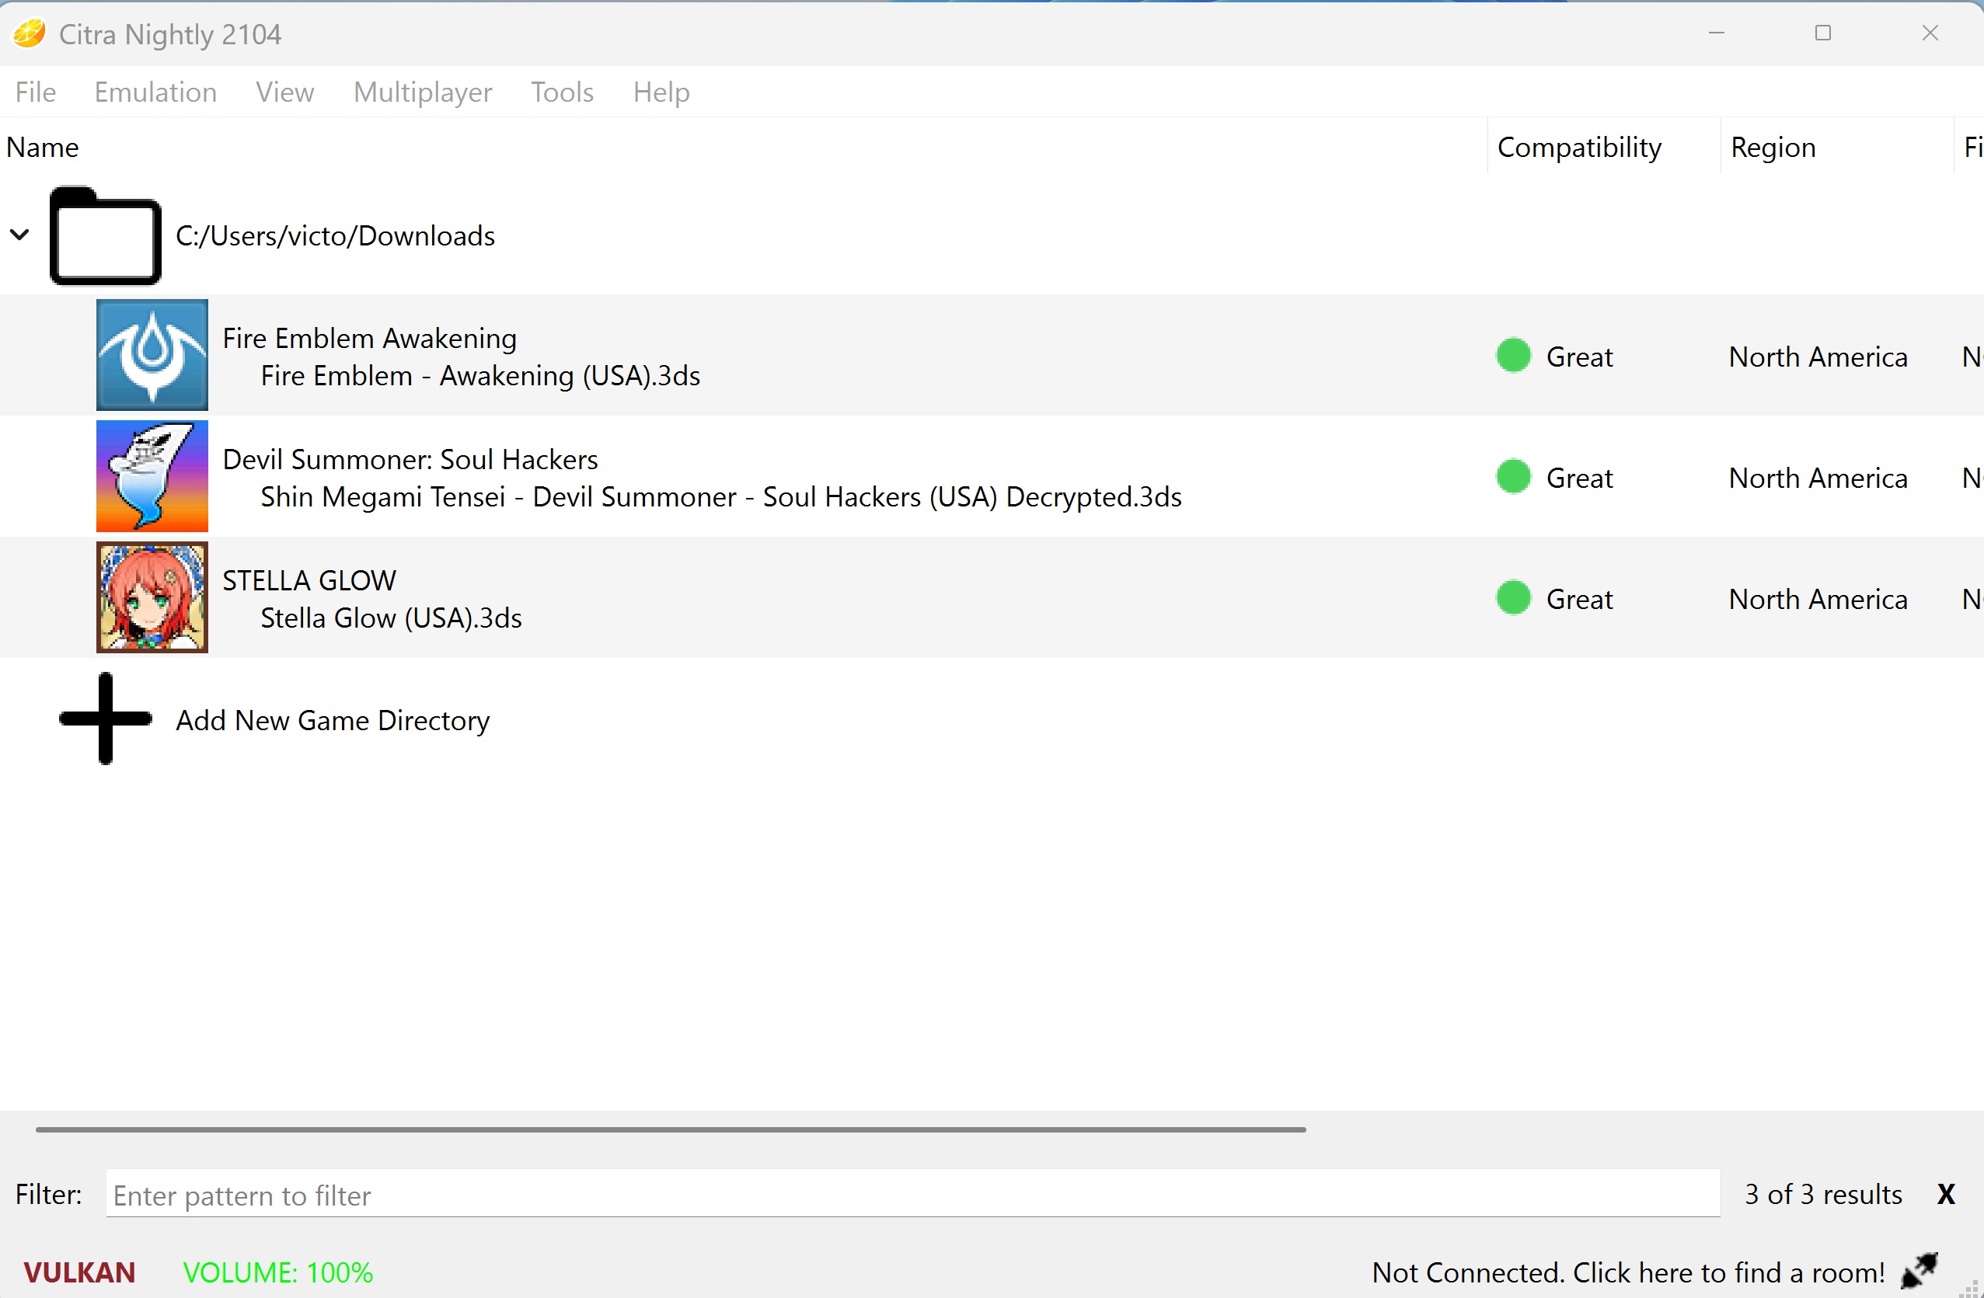
Task: Open the Emulation menu
Action: (x=155, y=92)
